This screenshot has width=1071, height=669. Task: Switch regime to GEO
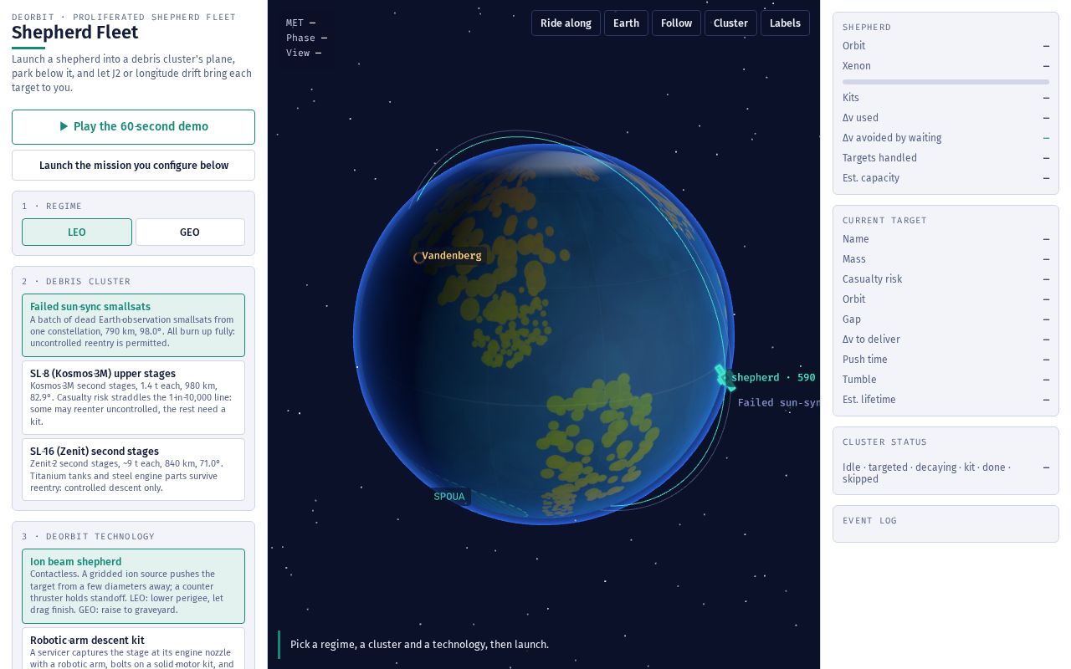190,232
